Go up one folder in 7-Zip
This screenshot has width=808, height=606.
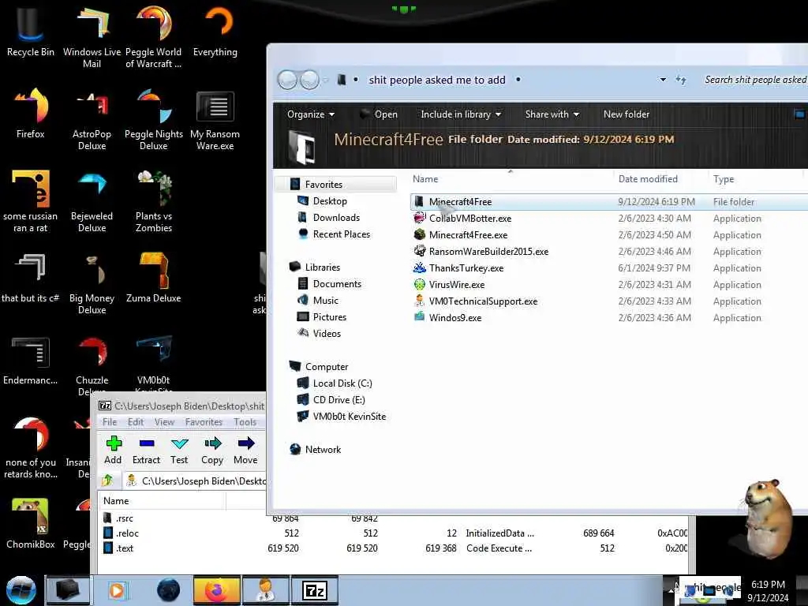pyautogui.click(x=107, y=481)
